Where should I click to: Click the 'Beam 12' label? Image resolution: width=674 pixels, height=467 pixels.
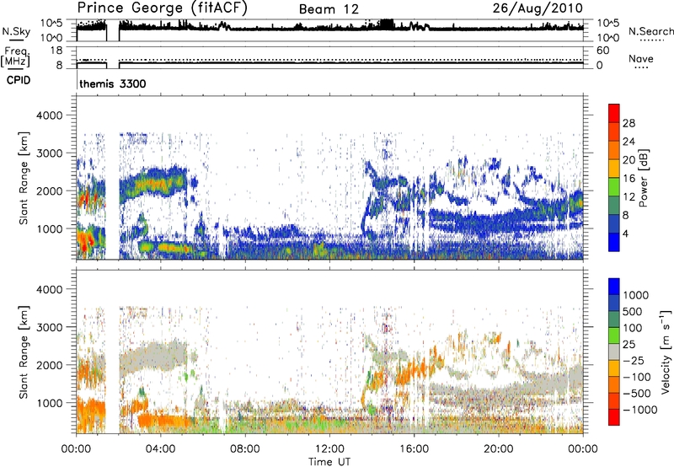click(x=329, y=9)
